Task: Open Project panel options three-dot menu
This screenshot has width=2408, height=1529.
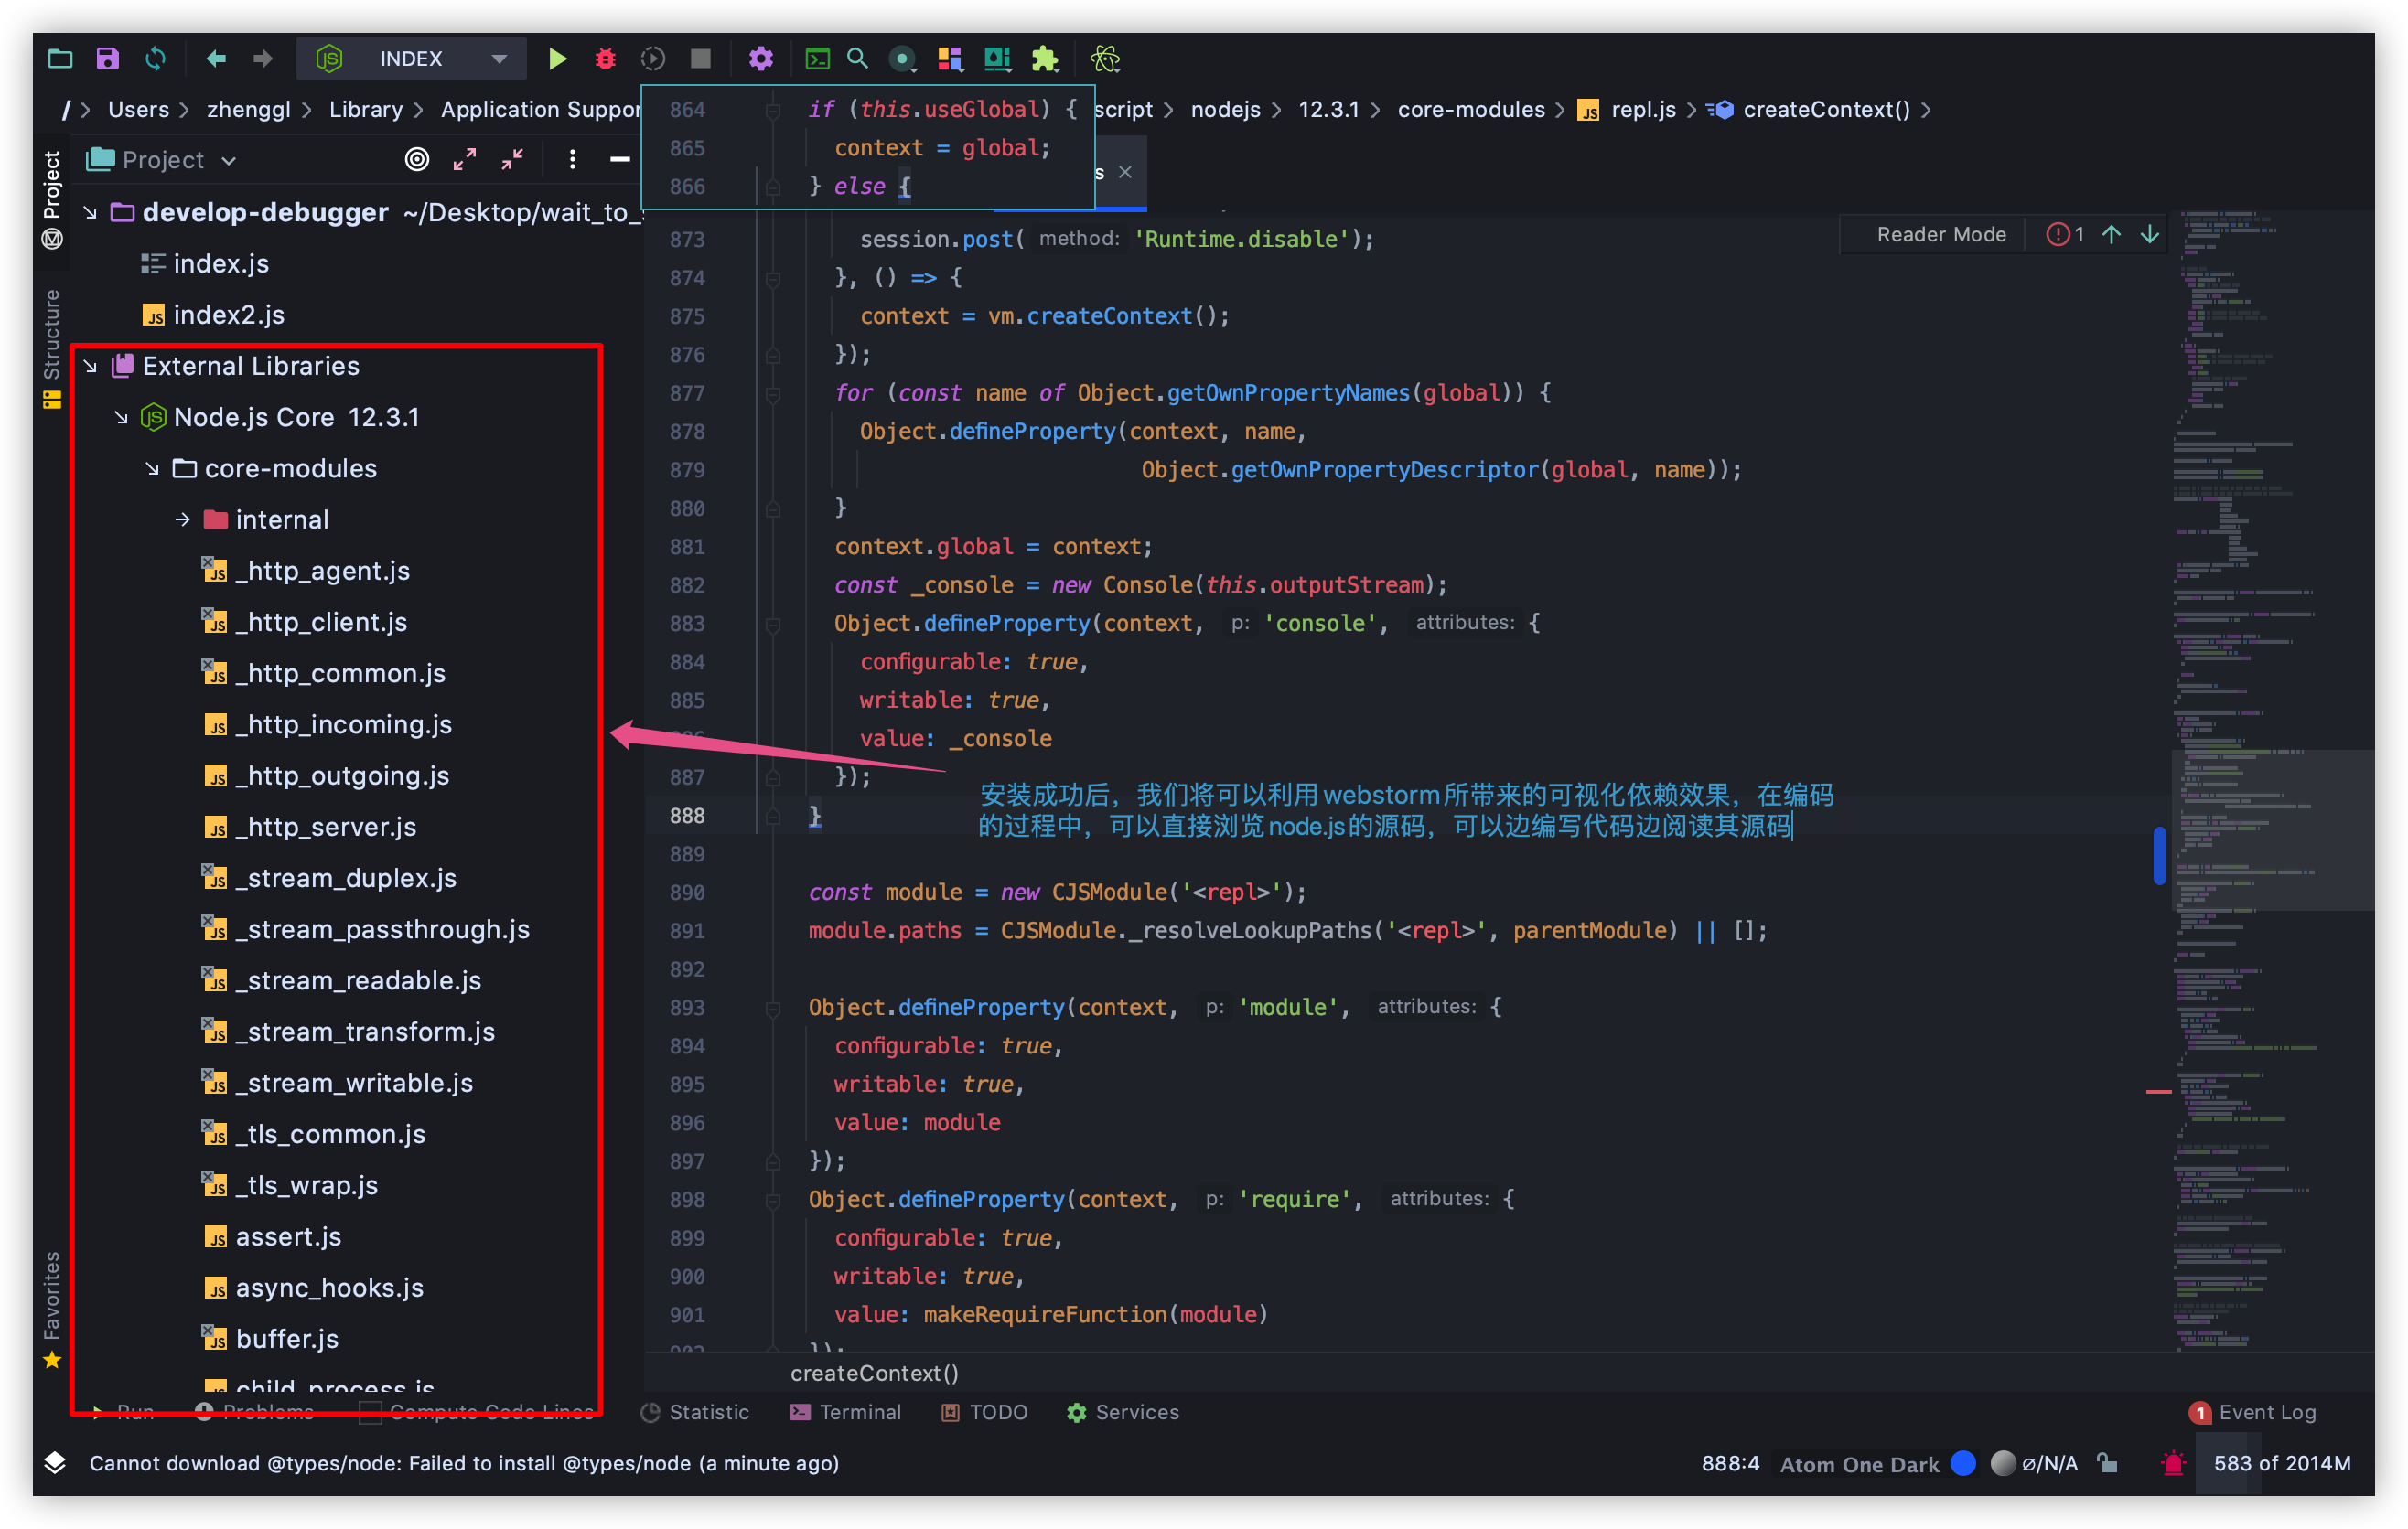Action: tap(572, 160)
